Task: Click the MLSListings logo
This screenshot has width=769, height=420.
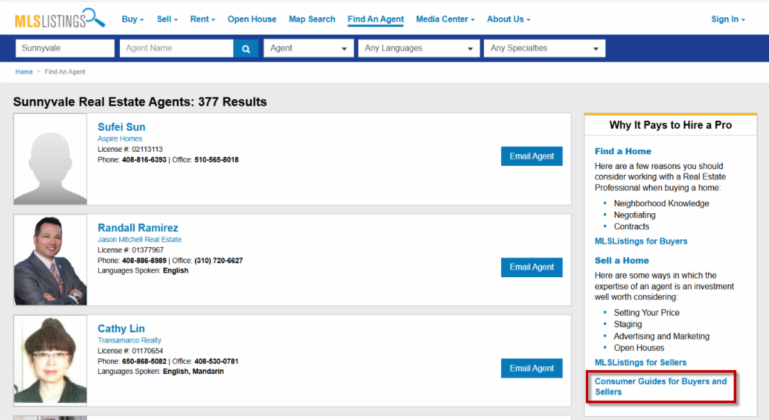Action: tap(60, 18)
